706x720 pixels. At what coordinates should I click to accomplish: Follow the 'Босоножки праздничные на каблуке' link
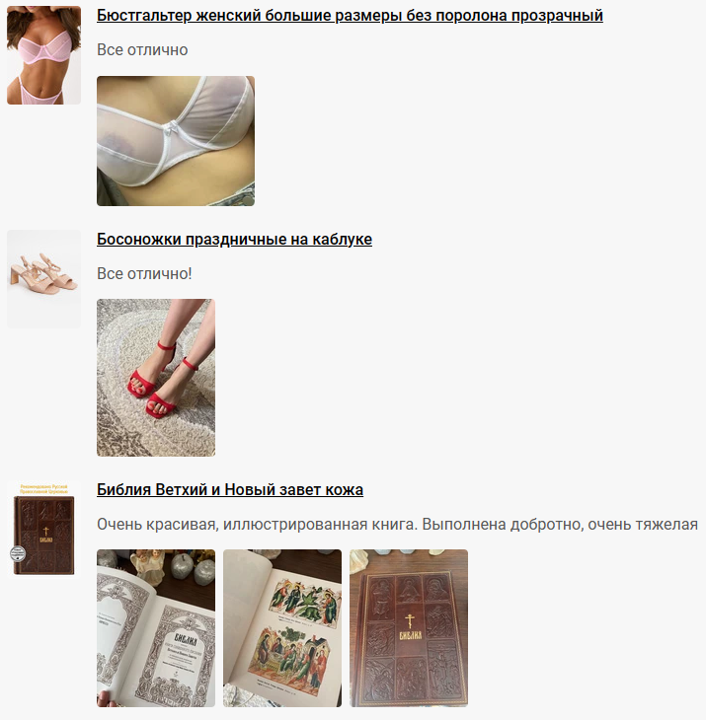pyautogui.click(x=234, y=239)
